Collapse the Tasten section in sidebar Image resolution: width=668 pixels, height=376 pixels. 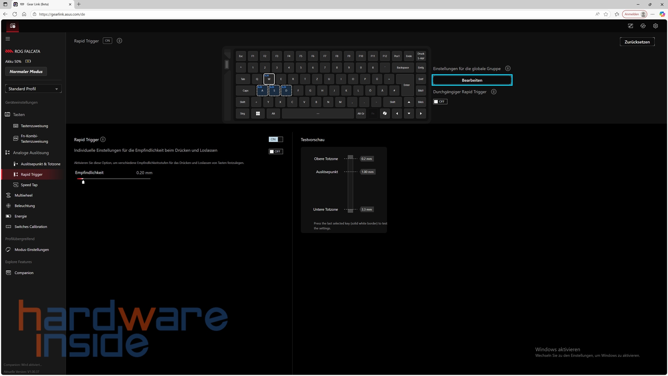(x=19, y=115)
